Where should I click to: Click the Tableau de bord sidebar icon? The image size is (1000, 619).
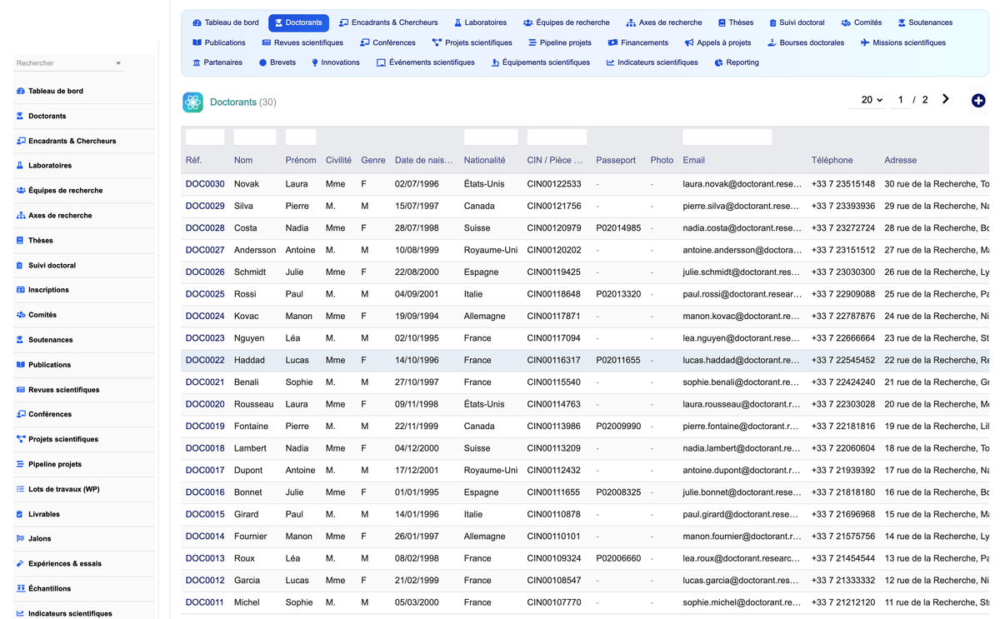click(21, 91)
